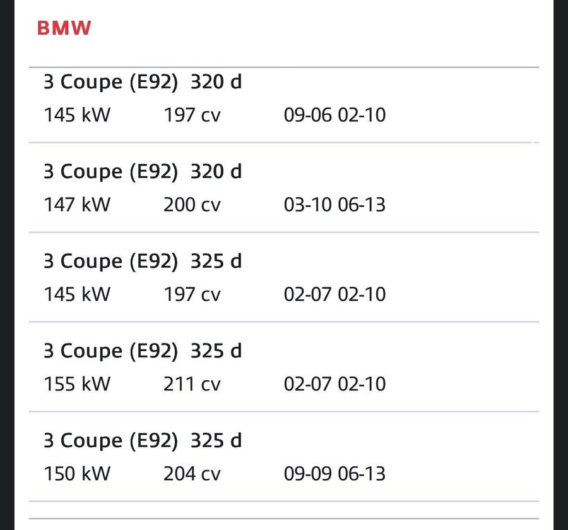Screen dimensions: 568x530
Task: Tap the 211 cv horsepower value
Action: tap(192, 384)
